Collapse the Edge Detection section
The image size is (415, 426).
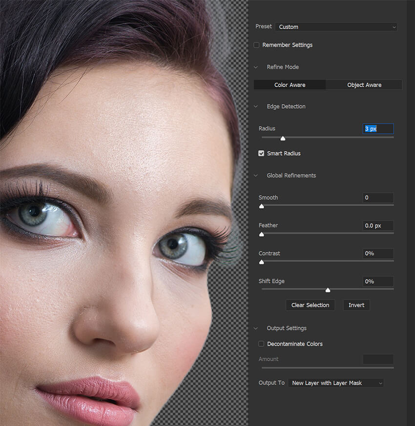tap(256, 106)
